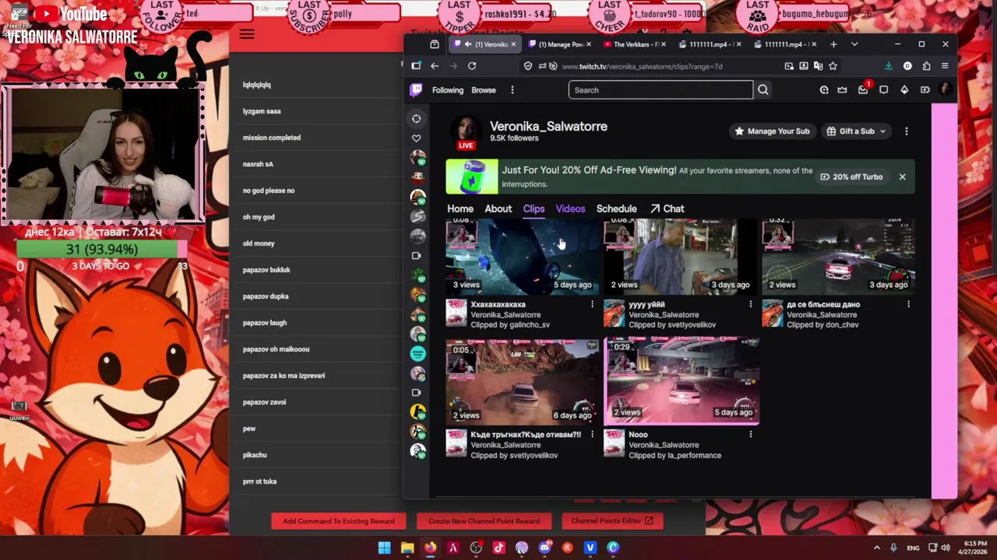Click hamburger menu in red panel behind
The width and height of the screenshot is (997, 560).
[247, 33]
